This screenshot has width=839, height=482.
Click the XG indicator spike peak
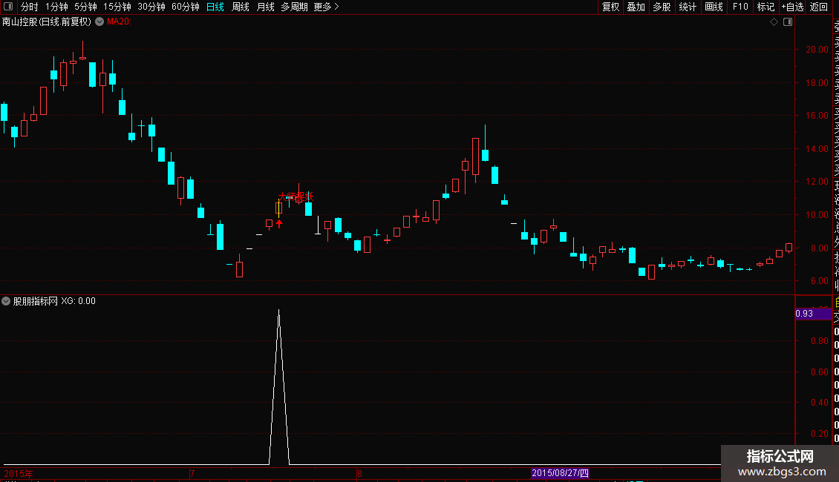click(x=278, y=311)
